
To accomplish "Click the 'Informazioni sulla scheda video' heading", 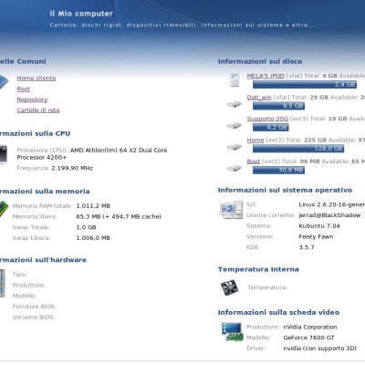I will 278,312.
